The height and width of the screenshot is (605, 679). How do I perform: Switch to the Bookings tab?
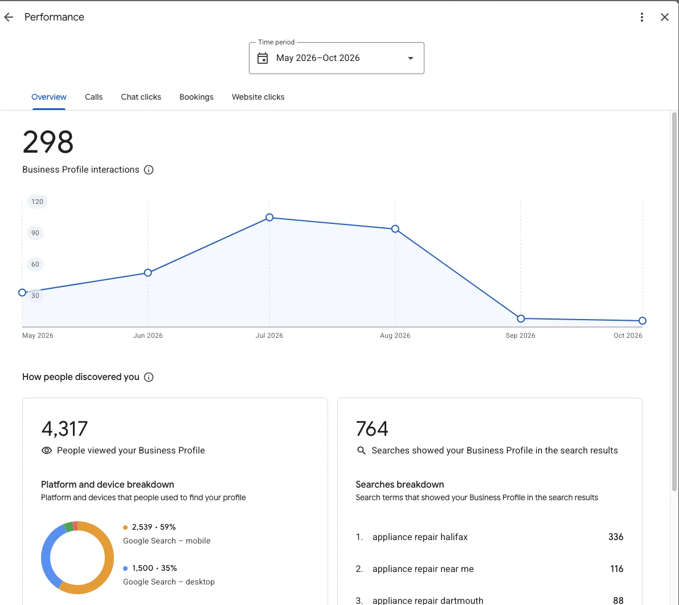[196, 97]
